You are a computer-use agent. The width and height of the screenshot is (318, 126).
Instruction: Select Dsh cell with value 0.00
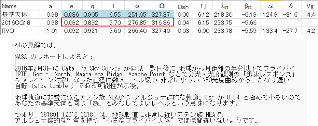point(183,14)
